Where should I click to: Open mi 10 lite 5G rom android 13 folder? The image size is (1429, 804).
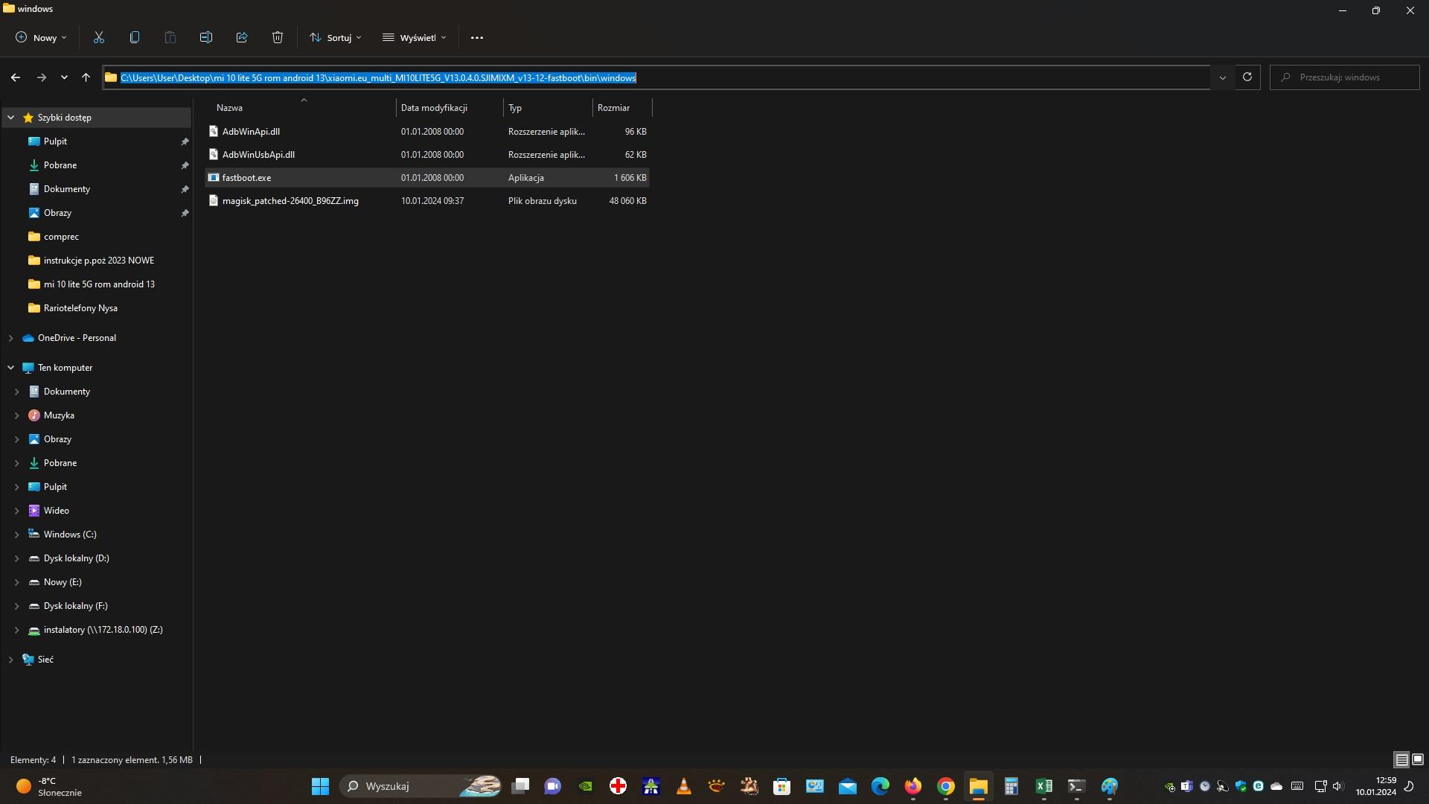[99, 284]
